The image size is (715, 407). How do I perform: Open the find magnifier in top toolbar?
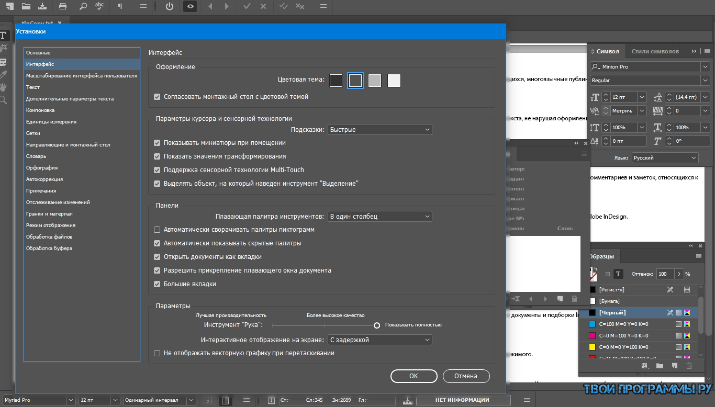[83, 6]
